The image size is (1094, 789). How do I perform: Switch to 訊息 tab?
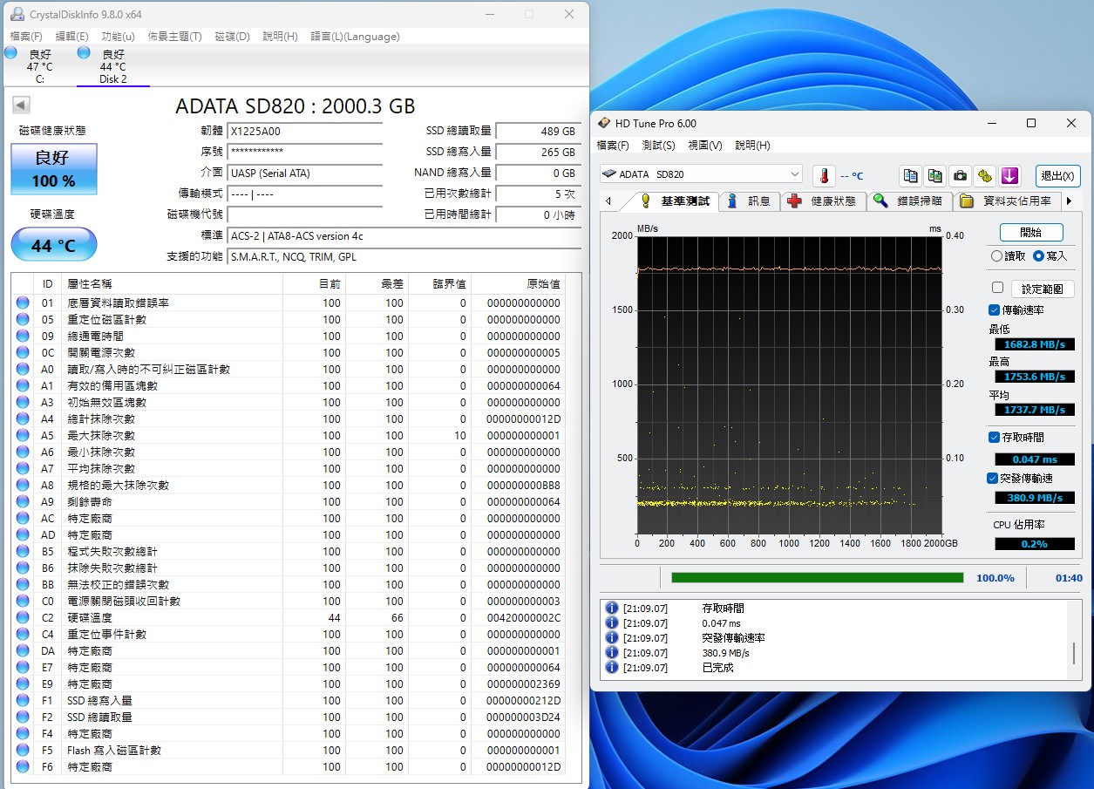click(750, 201)
